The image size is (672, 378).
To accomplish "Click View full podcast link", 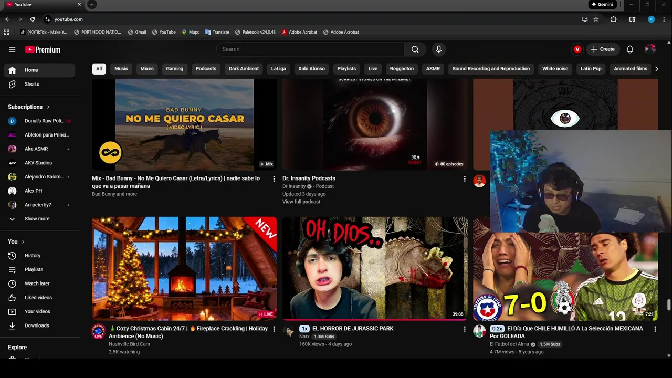I will pos(301,202).
